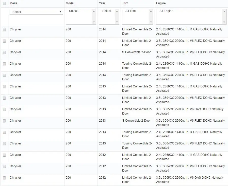Click the Year column header

[x=102, y=3]
